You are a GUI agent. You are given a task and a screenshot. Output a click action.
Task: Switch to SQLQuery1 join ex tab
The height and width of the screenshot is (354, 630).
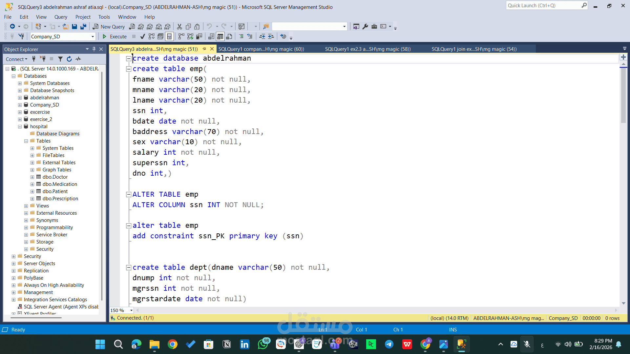click(x=474, y=49)
